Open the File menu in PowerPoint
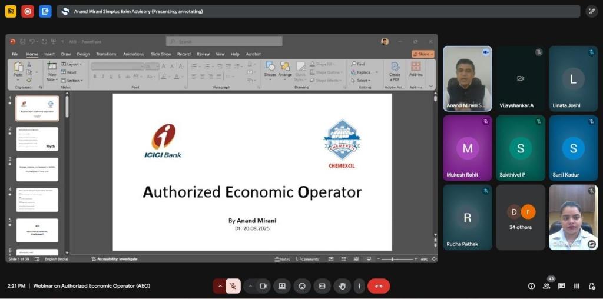Image resolution: width=603 pixels, height=299 pixels. point(15,54)
